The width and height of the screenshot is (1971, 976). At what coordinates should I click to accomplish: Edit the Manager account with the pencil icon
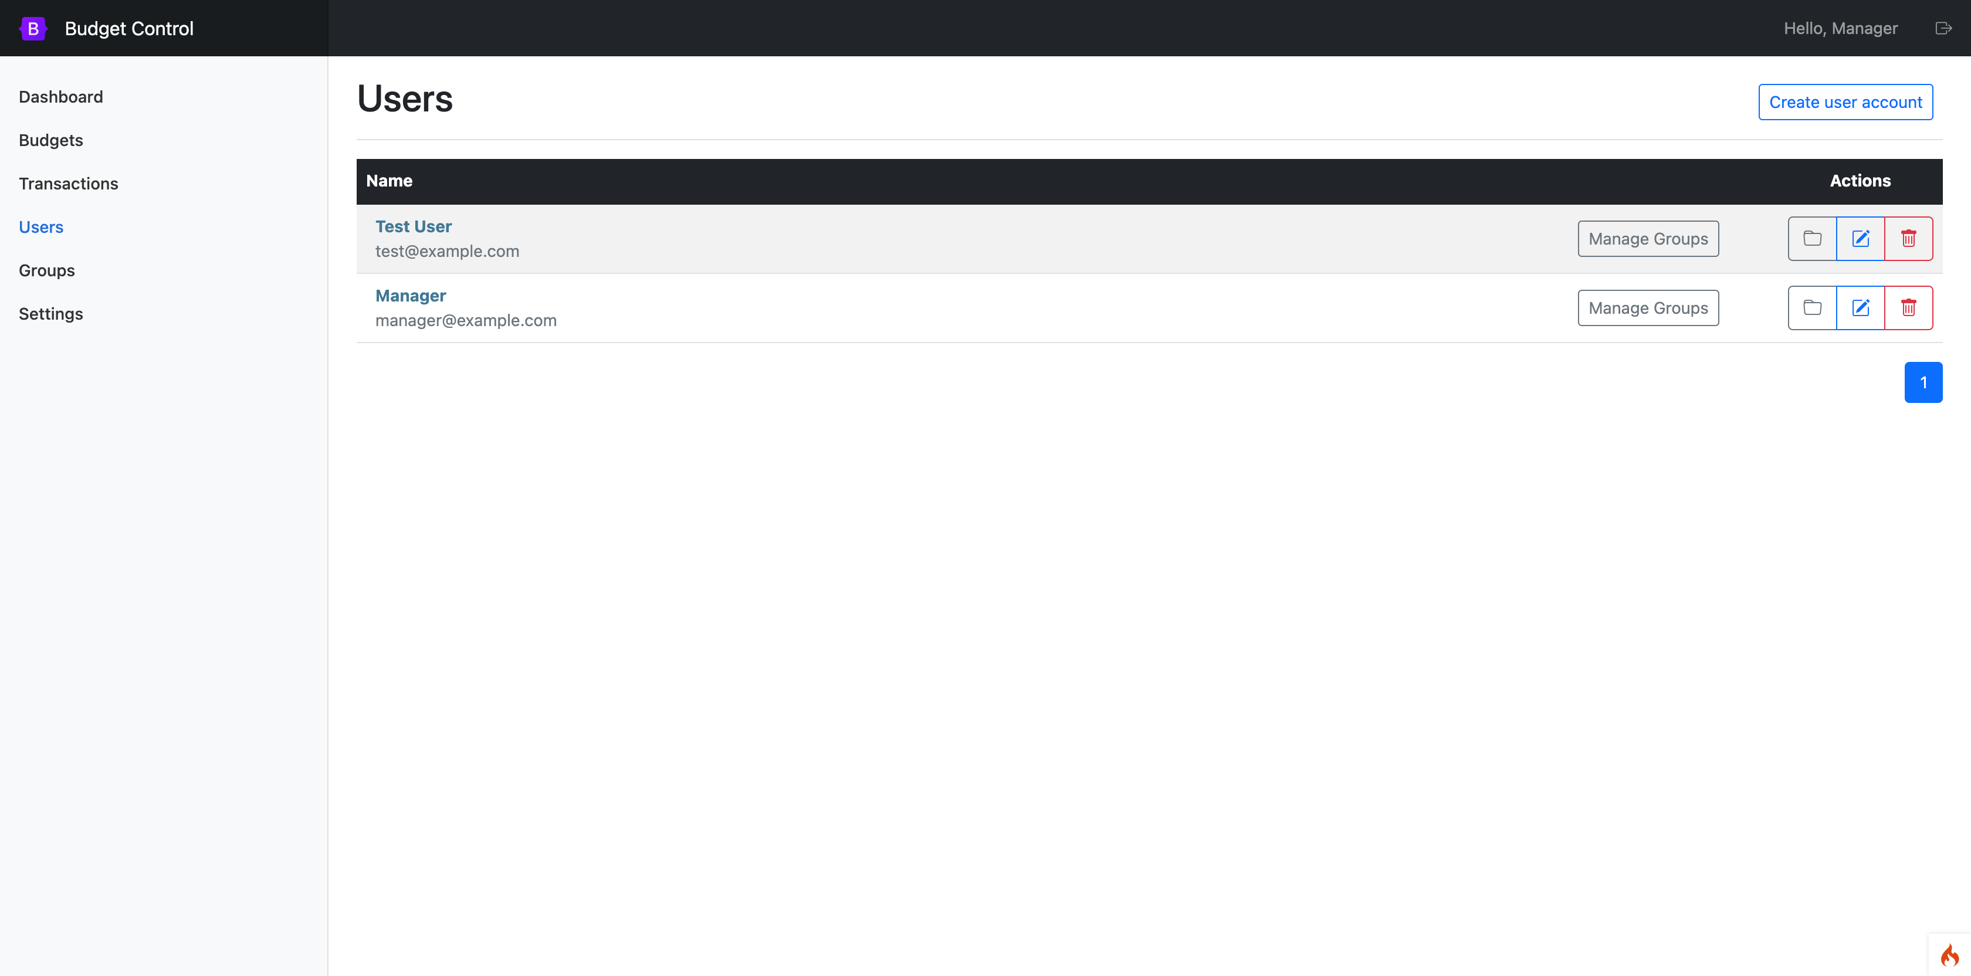(x=1860, y=307)
